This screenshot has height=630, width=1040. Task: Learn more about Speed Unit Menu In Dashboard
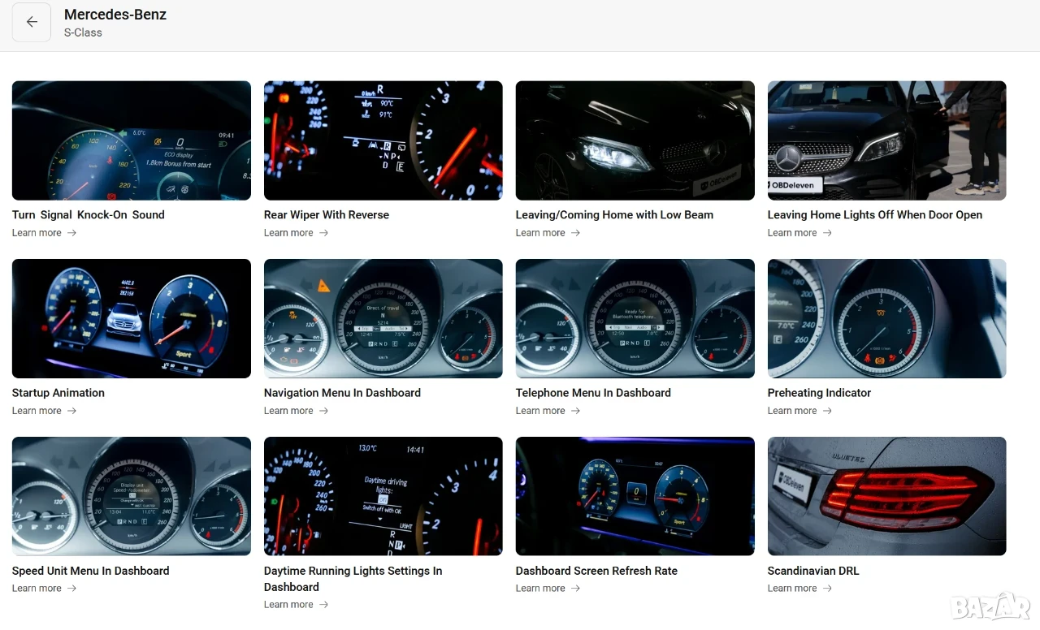(45, 589)
